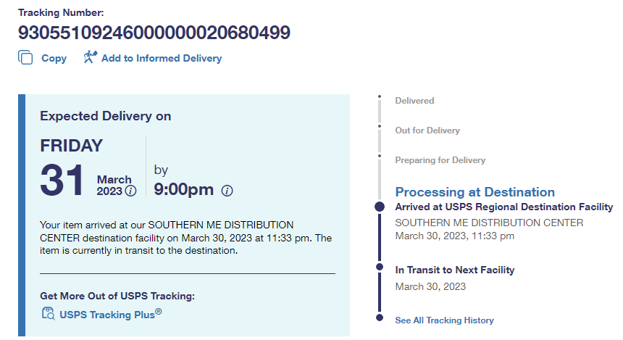The width and height of the screenshot is (623, 340).
Task: Click info icon next to 9:00pm
Action: click(227, 191)
